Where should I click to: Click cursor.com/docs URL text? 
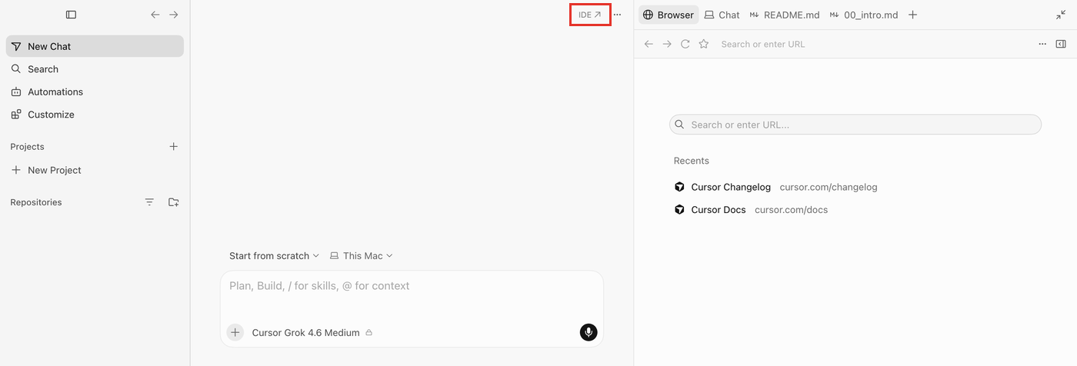(792, 210)
